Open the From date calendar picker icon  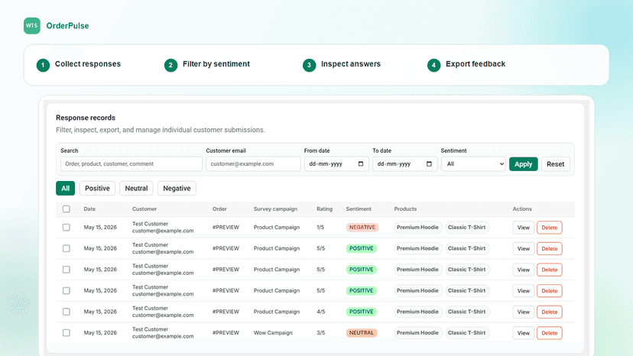[361, 164]
